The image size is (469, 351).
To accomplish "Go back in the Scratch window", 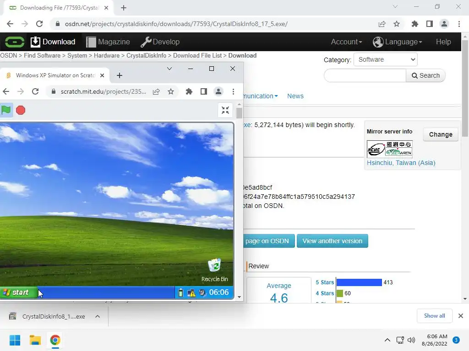I will coord(6,91).
